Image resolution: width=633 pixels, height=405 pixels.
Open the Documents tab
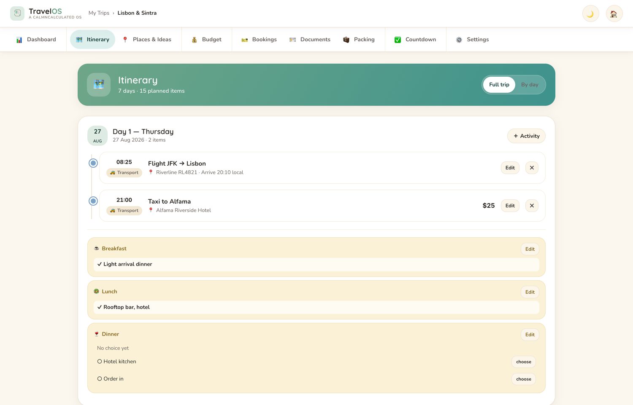click(x=310, y=40)
